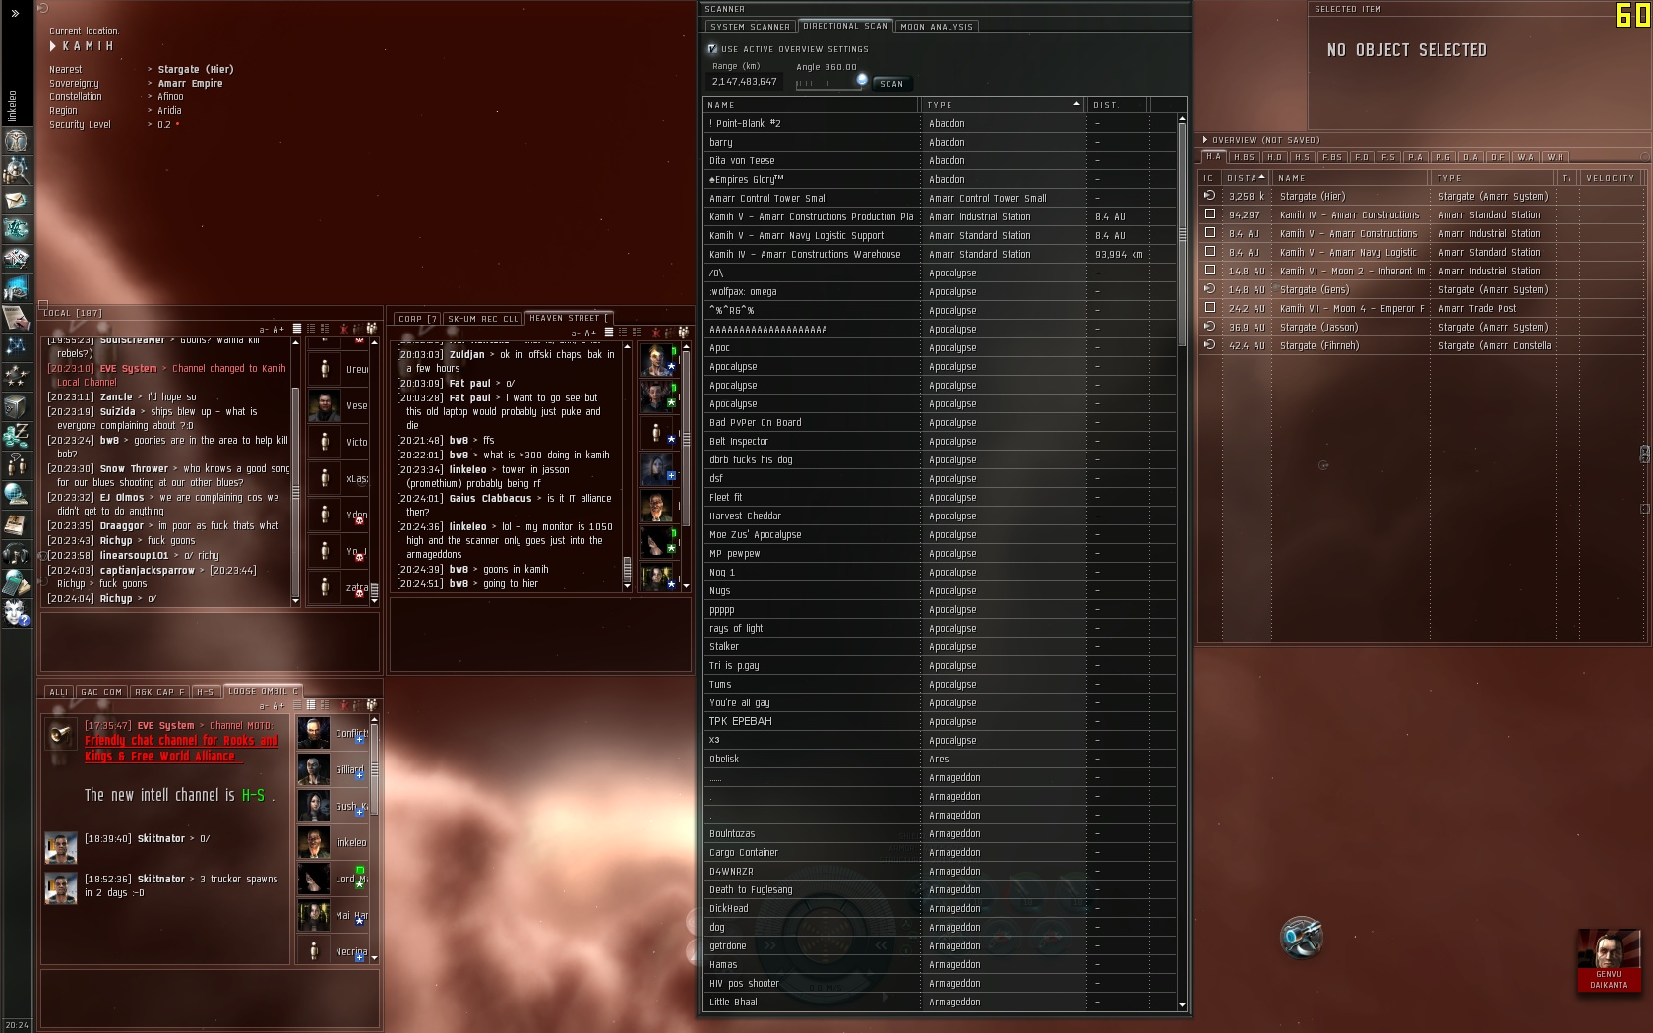
Task: Click the scanner results scrollbar thumb
Action: tap(1182, 234)
